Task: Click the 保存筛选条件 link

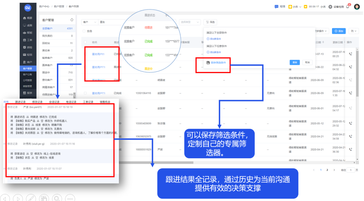Action: tap(218, 63)
